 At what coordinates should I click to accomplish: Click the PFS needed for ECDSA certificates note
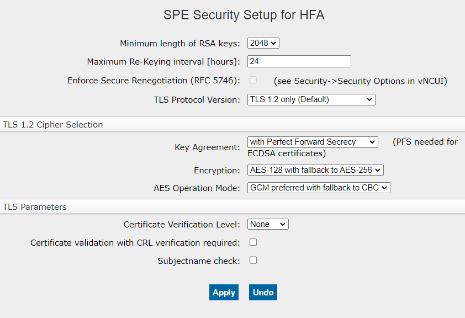[353, 147]
